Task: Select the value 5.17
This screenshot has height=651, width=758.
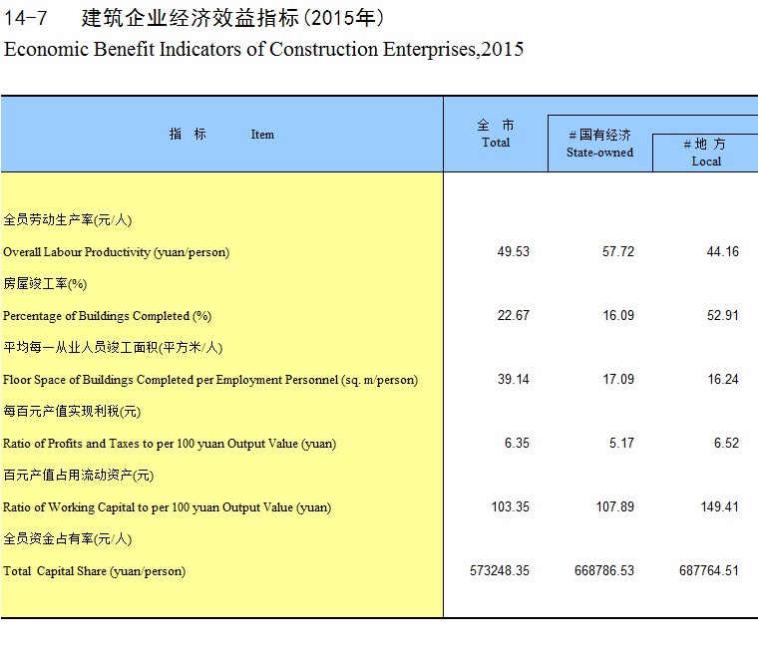Action: 621,444
